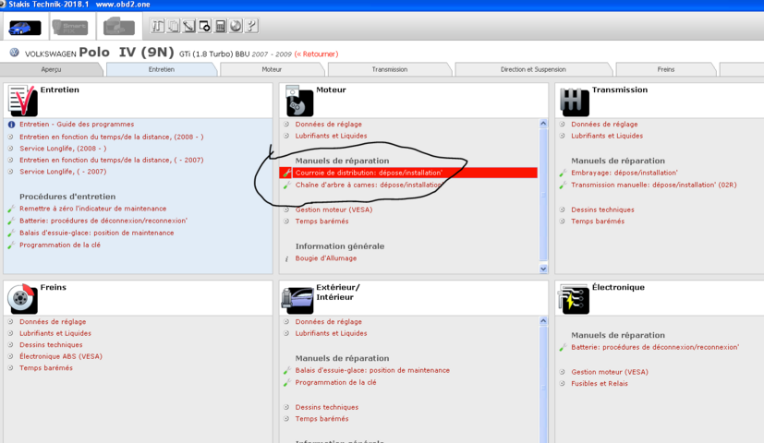The width and height of the screenshot is (764, 443).
Task: Open Fusibles et Relais link
Action: (x=600, y=384)
